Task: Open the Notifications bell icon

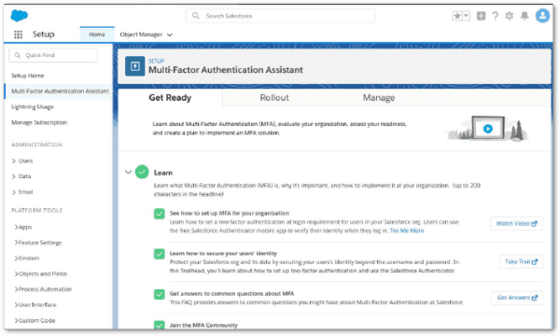Action: [x=525, y=16]
